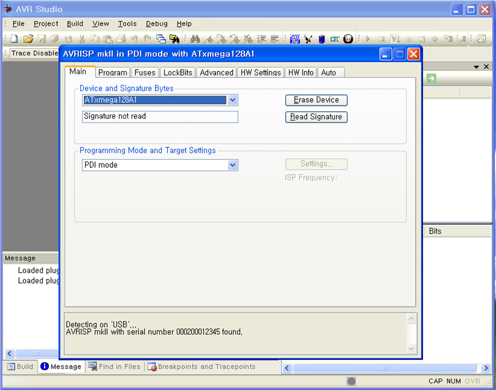Select the Main tab

(x=80, y=72)
